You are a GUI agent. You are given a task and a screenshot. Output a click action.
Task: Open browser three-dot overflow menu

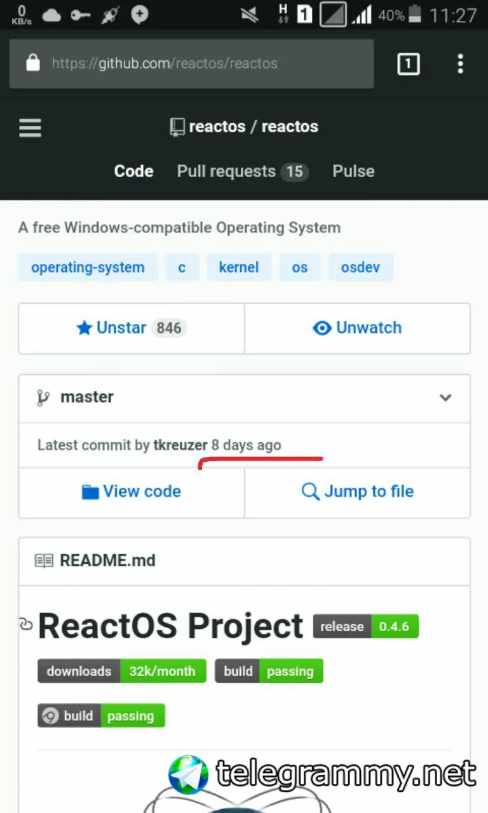click(x=460, y=64)
